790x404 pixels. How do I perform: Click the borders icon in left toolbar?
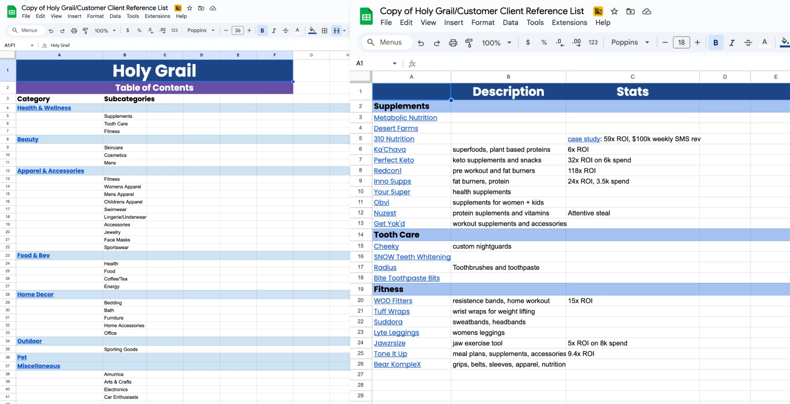point(325,31)
